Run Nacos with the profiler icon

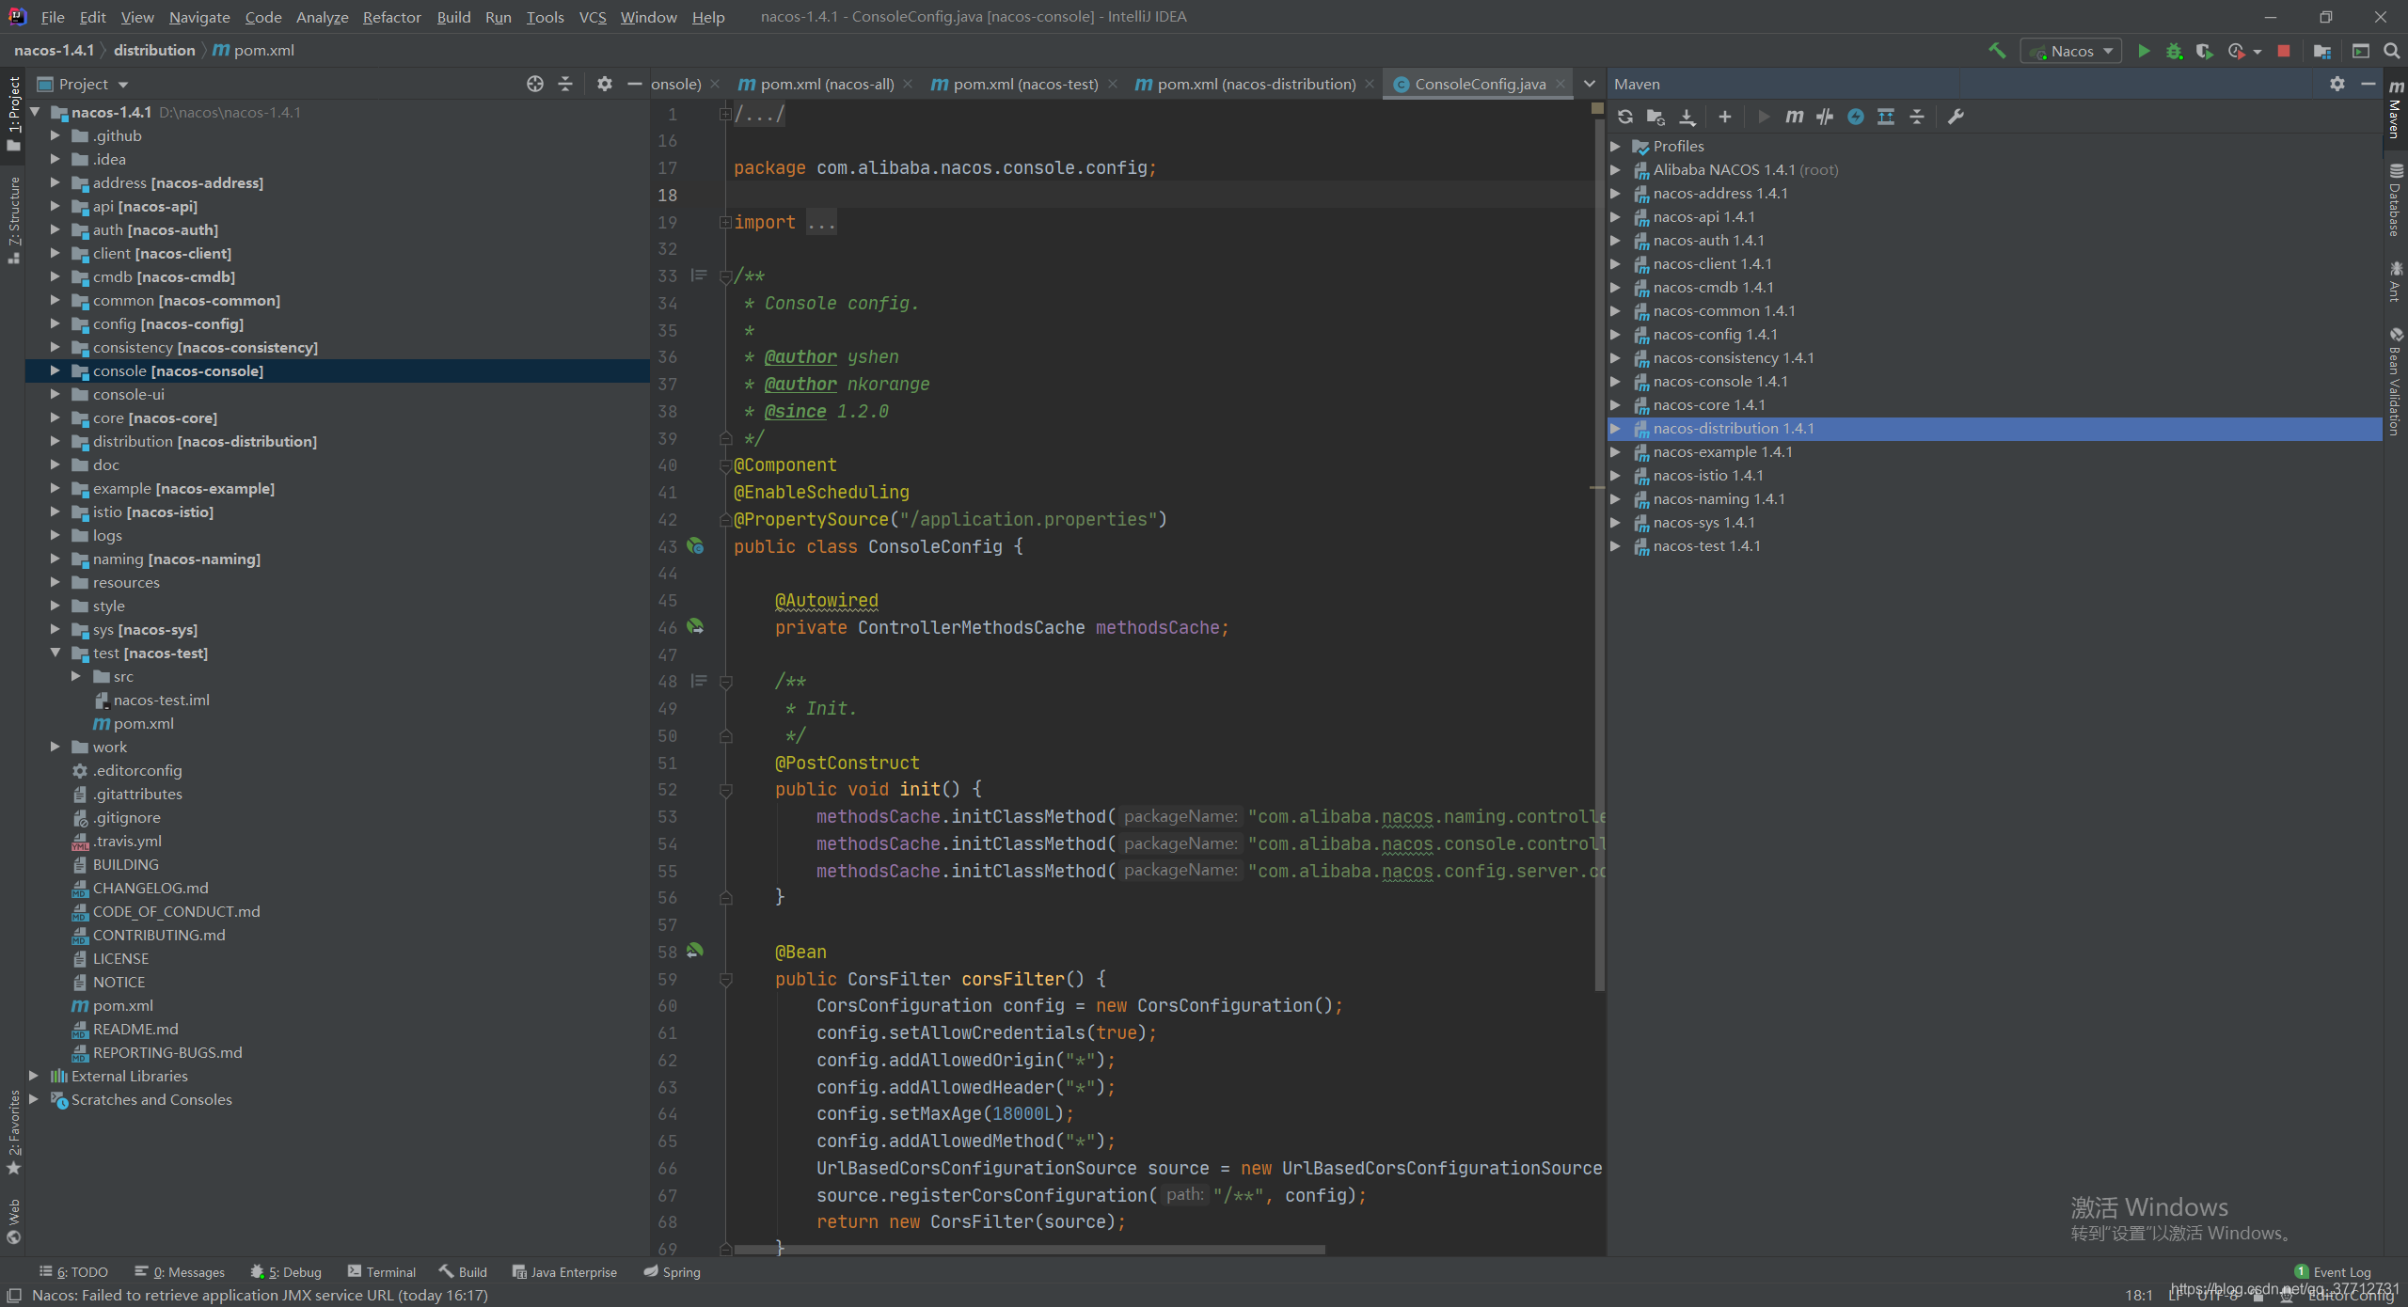click(x=2237, y=51)
